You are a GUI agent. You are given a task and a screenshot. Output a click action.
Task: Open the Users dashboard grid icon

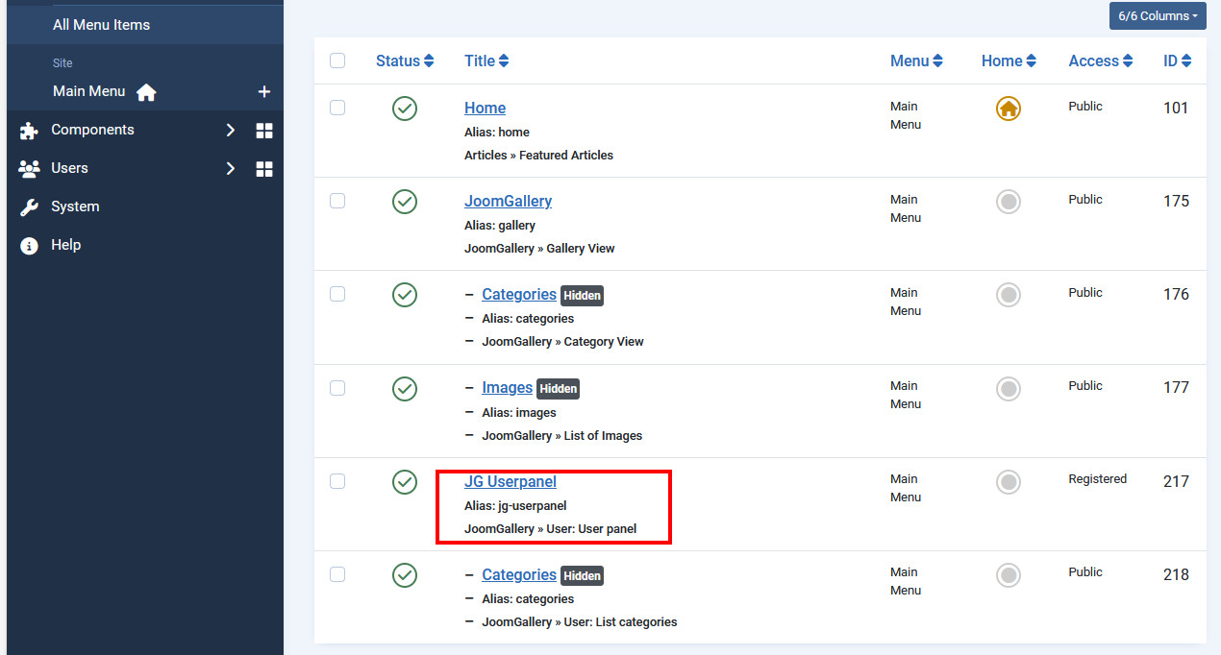pyautogui.click(x=264, y=169)
